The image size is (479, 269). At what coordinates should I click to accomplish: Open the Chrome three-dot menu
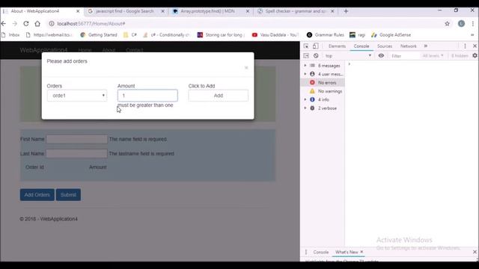point(473,23)
